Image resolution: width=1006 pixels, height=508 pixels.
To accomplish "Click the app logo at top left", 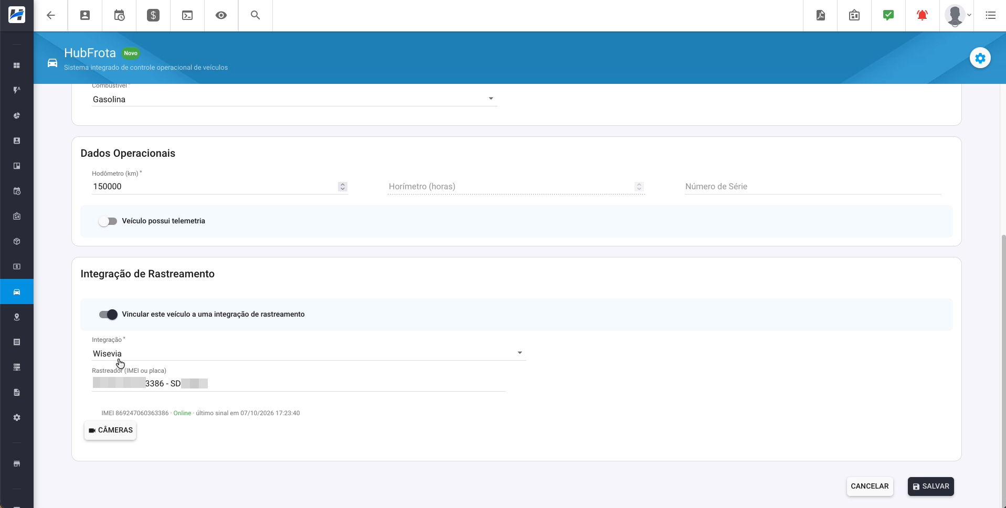I will 17,15.
